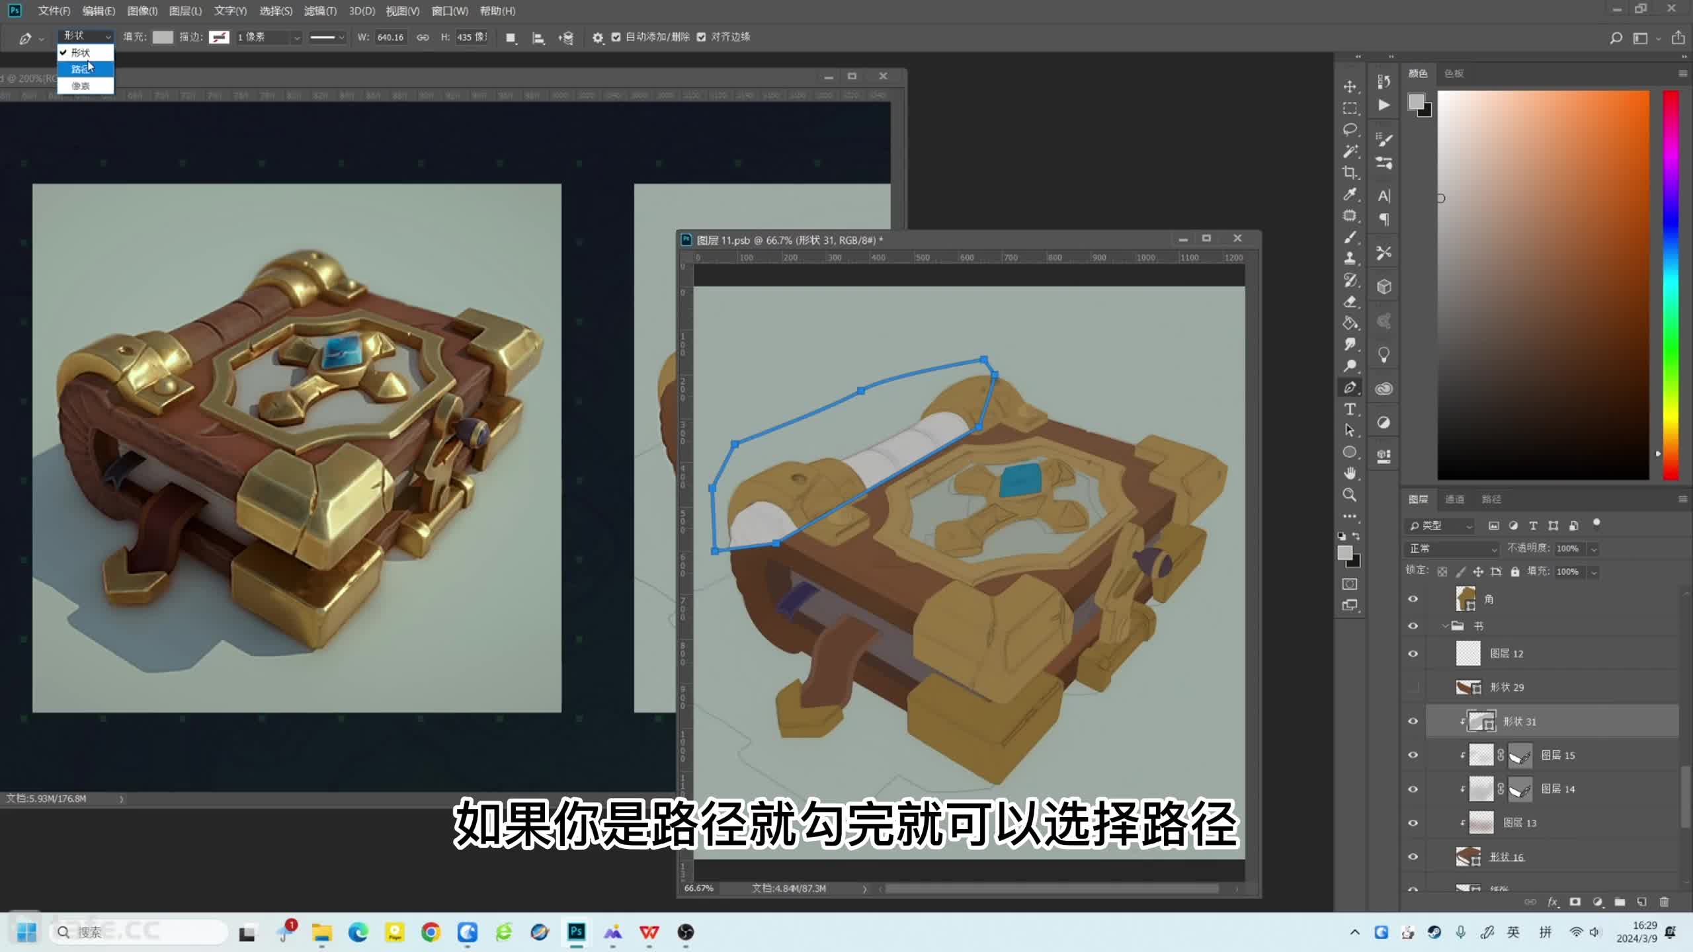Add a layer mask from layers panel

click(x=1575, y=902)
